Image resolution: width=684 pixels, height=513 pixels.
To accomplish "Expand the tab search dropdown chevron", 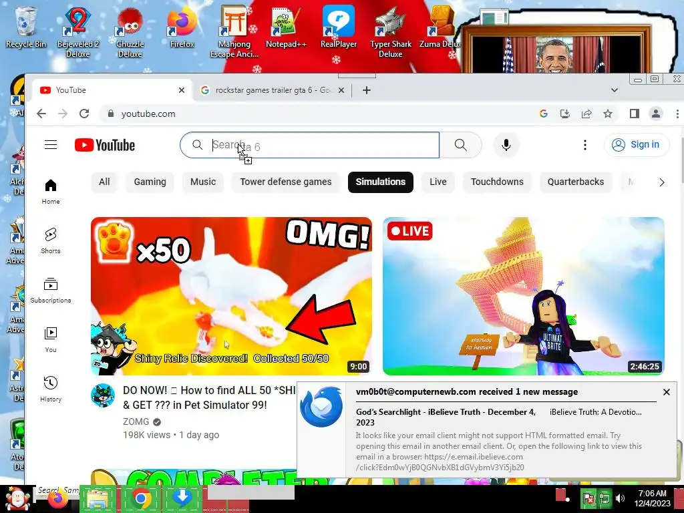I will coord(615,90).
